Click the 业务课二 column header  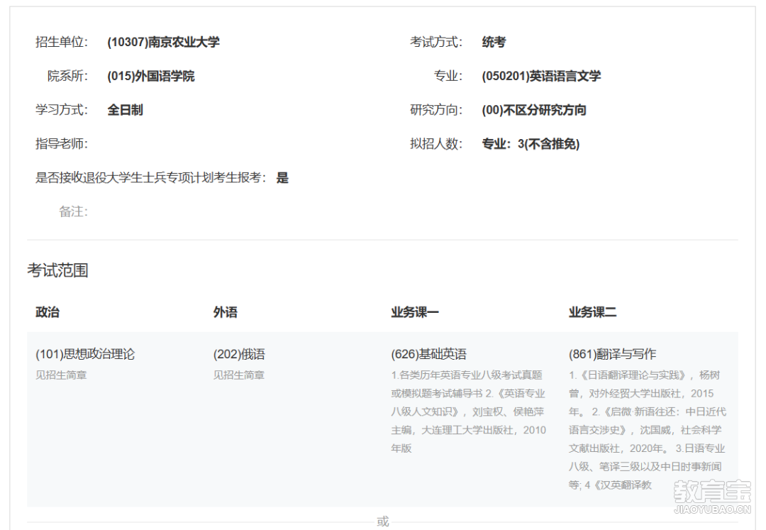pyautogui.click(x=592, y=312)
